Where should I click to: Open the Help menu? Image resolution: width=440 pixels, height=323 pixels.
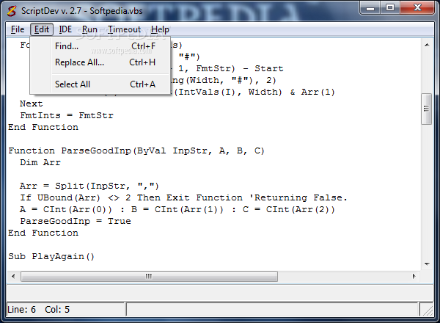pos(160,29)
